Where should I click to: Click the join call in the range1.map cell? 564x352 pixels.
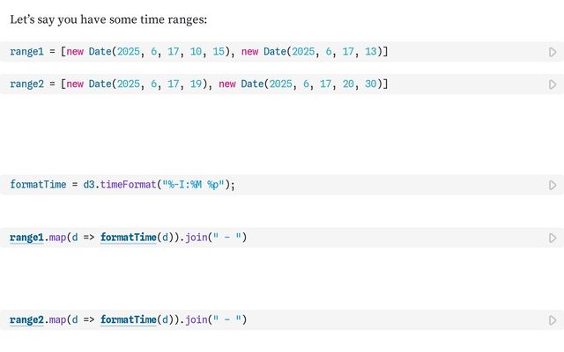coord(197,238)
